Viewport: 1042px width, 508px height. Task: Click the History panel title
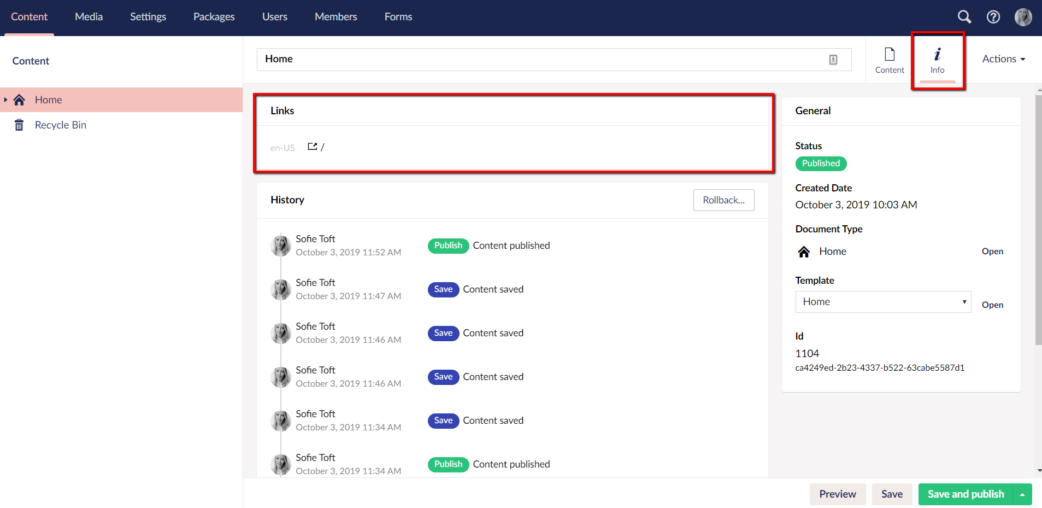tap(287, 200)
